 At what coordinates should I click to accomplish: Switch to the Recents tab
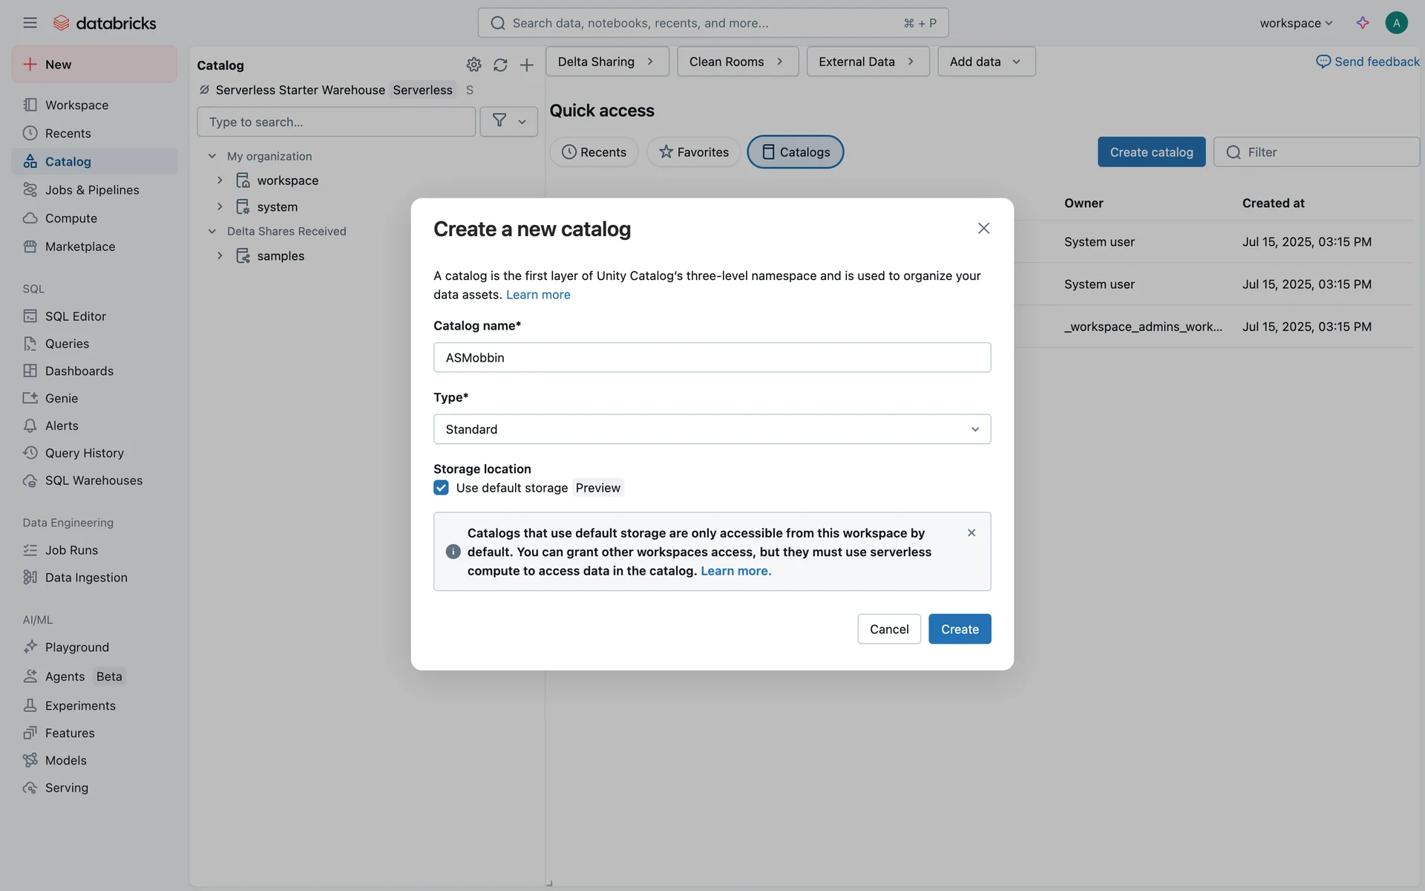coord(594,152)
